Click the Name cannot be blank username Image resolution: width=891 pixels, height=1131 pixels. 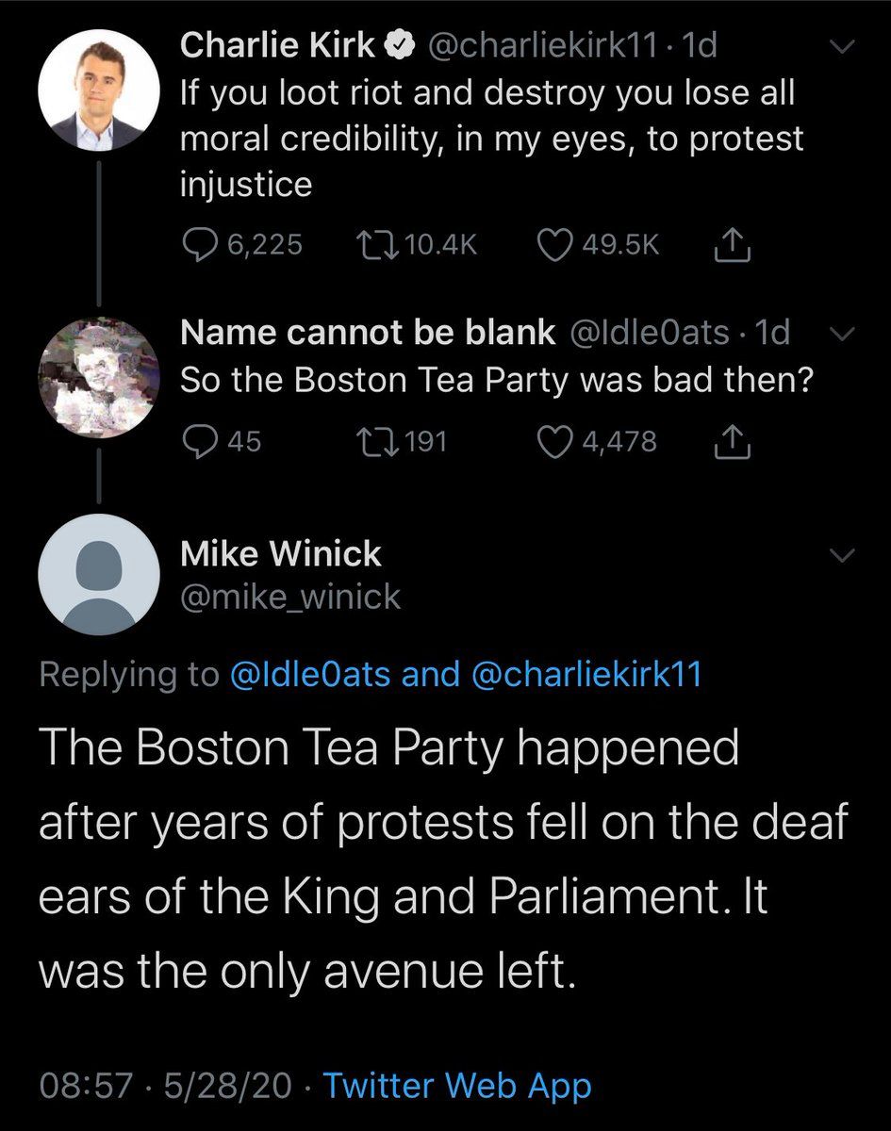click(368, 332)
